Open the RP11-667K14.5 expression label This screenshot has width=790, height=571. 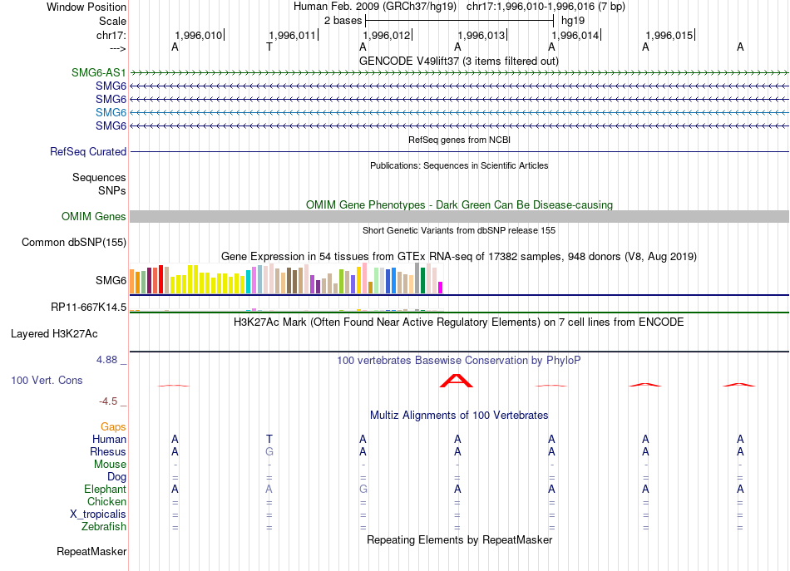coord(89,308)
